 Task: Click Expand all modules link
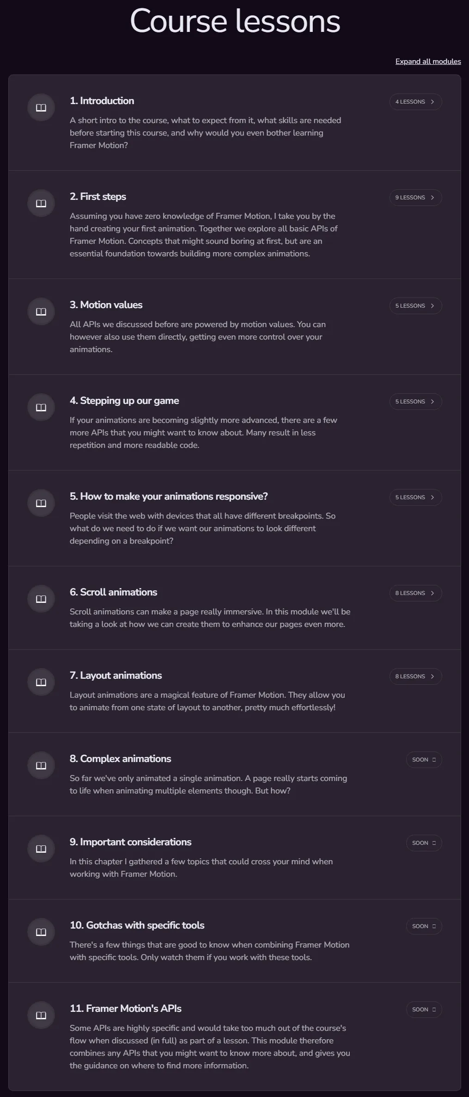[x=428, y=62]
